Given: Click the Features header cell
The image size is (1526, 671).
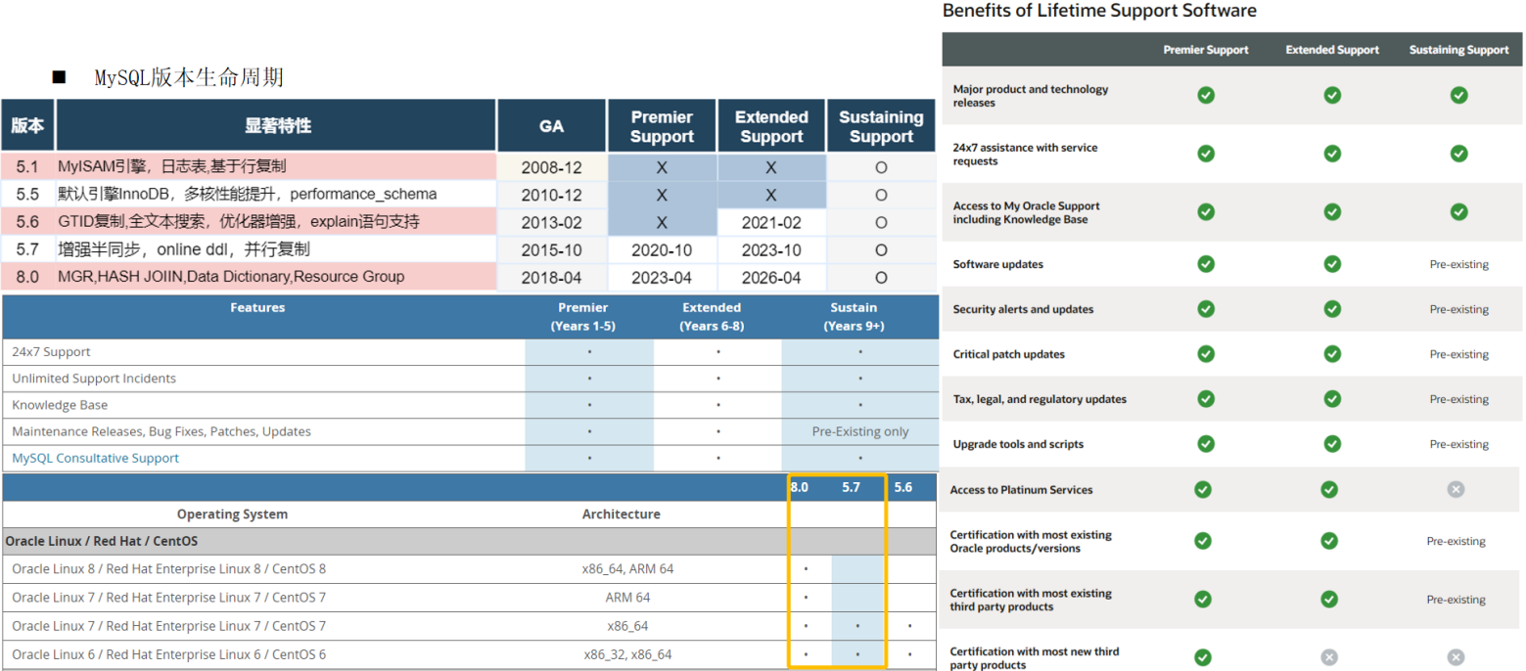Looking at the screenshot, I should coord(258,307).
